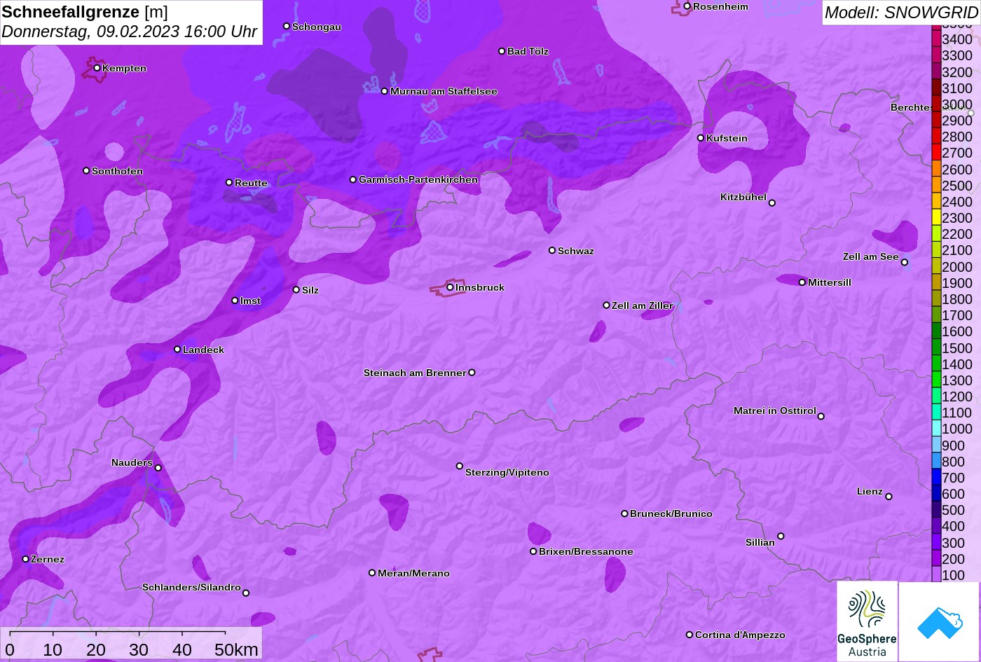981x662 pixels.
Task: Click the "50km" scale bar label
Action: [236, 649]
